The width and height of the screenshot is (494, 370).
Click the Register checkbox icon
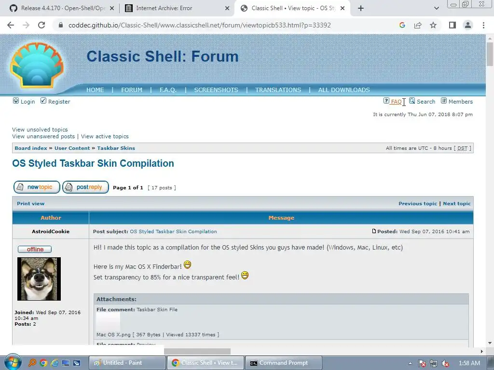pos(43,101)
